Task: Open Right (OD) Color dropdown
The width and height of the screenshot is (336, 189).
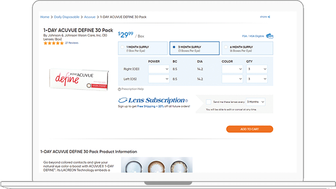Action: pyautogui.click(x=232, y=69)
